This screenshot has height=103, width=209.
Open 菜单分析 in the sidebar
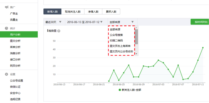pyautogui.click(x=15, y=47)
